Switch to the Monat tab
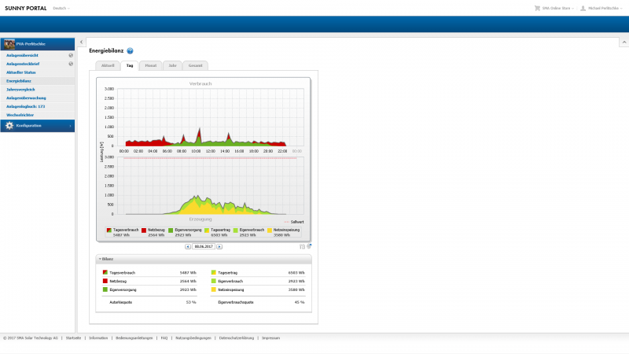Screen dimensions: 629x354 coord(151,65)
